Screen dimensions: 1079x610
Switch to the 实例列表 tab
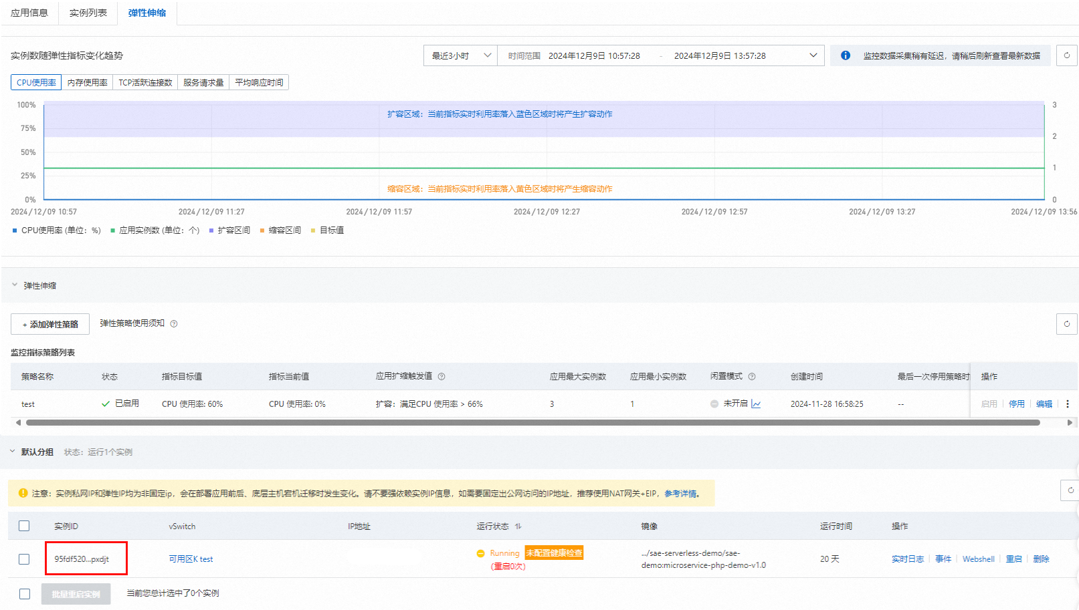pyautogui.click(x=88, y=13)
